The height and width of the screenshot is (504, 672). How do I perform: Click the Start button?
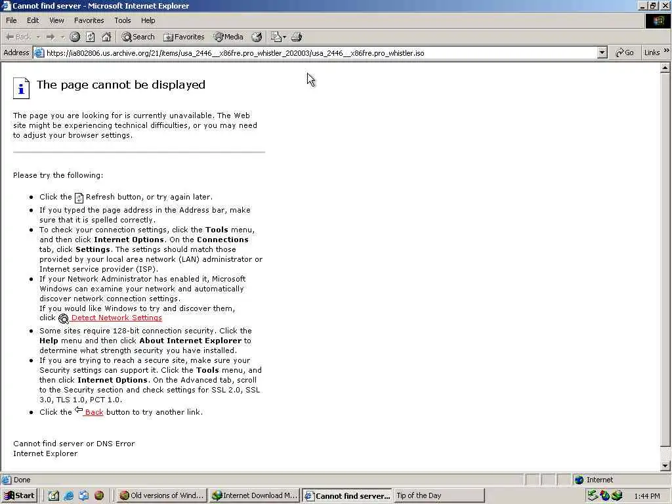pos(19,495)
